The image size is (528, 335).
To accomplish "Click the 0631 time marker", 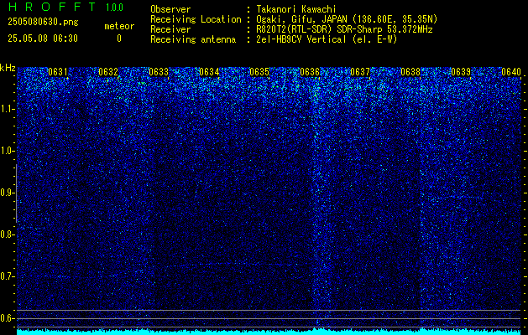I will coord(58,72).
